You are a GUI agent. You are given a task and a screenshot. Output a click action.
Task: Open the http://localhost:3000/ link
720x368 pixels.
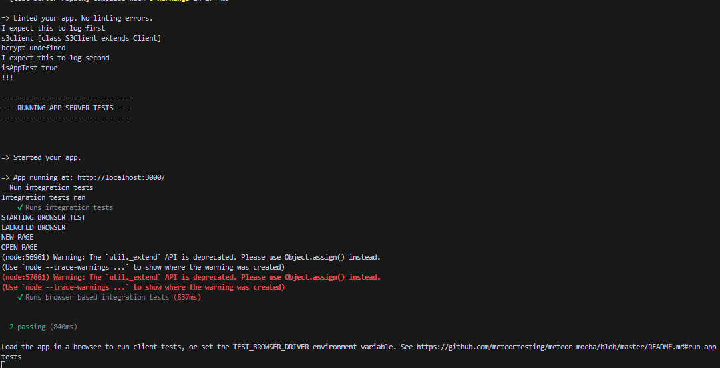[x=120, y=177]
